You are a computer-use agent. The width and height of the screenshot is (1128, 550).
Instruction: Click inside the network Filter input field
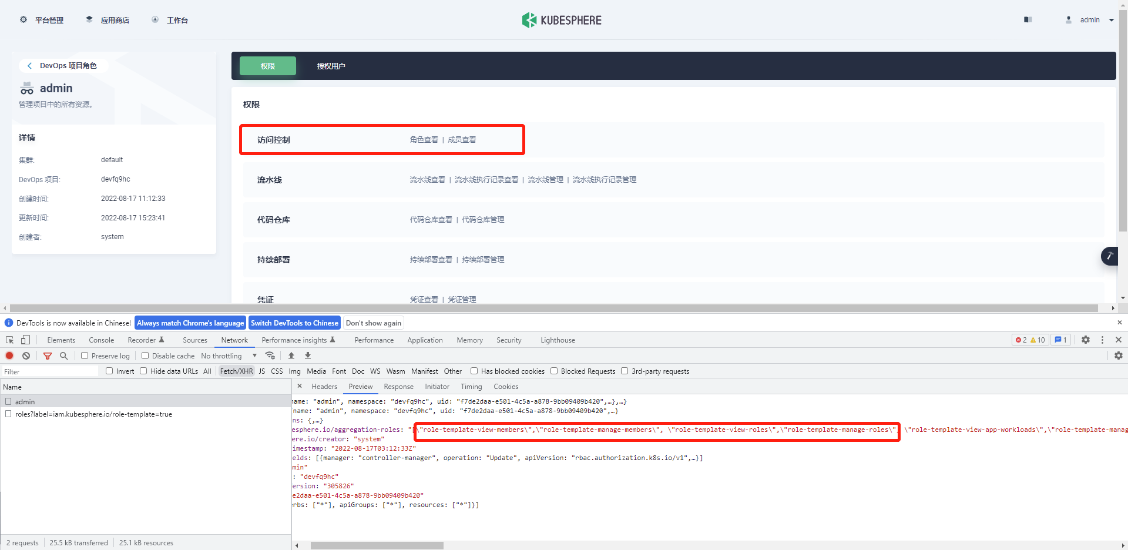coord(50,371)
